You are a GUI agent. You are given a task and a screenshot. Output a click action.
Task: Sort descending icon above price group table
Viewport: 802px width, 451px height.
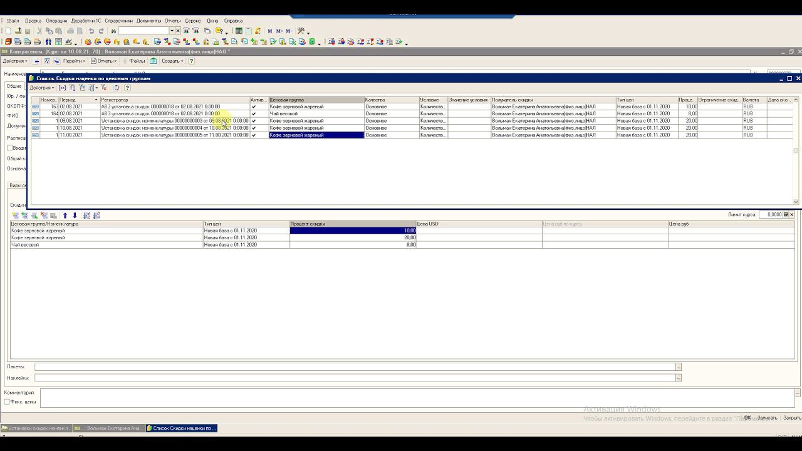pos(96,215)
